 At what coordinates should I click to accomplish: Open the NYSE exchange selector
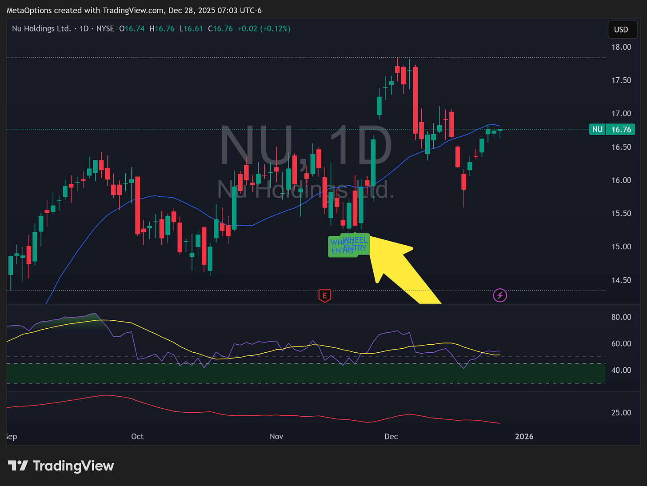pos(105,28)
